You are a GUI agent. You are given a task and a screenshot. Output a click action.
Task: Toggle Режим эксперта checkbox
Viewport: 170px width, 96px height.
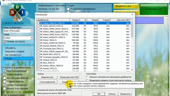[x=5, y=42]
